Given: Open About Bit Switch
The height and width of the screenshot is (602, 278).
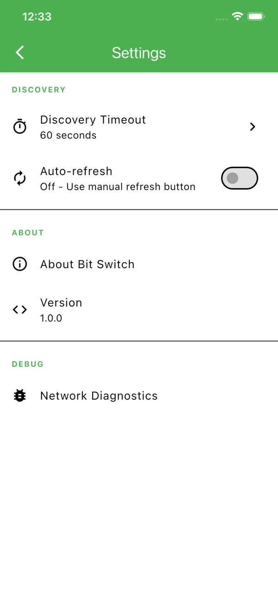Looking at the screenshot, I should (x=87, y=264).
